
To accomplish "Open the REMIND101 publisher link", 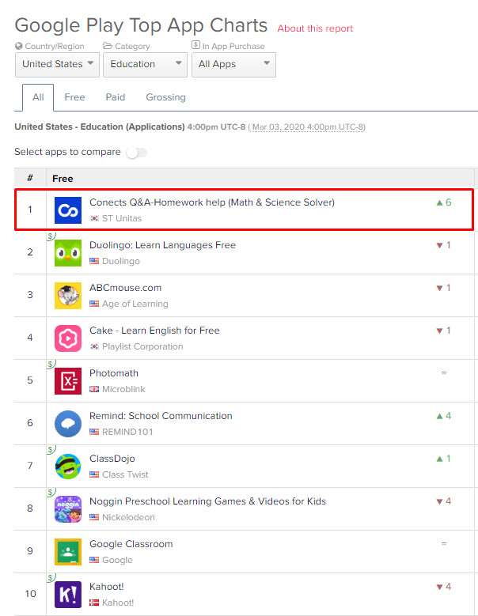I will click(x=127, y=432).
